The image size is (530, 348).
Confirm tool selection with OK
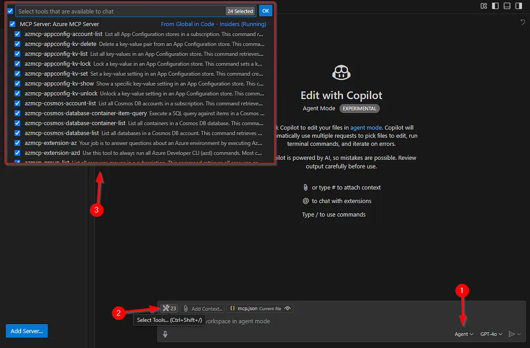(265, 11)
